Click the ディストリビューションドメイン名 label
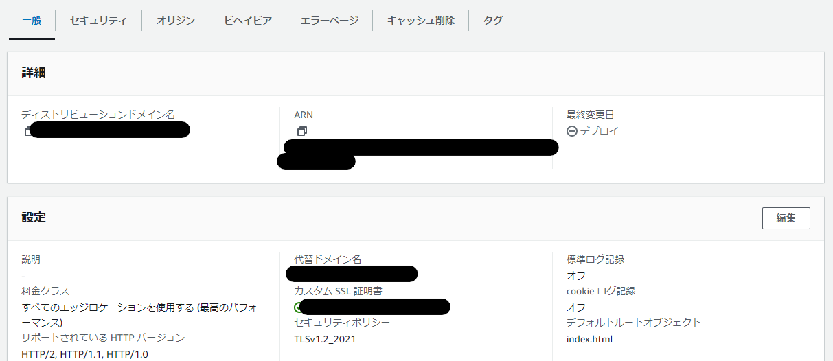Viewport: 833px width, 361px height. click(x=98, y=115)
